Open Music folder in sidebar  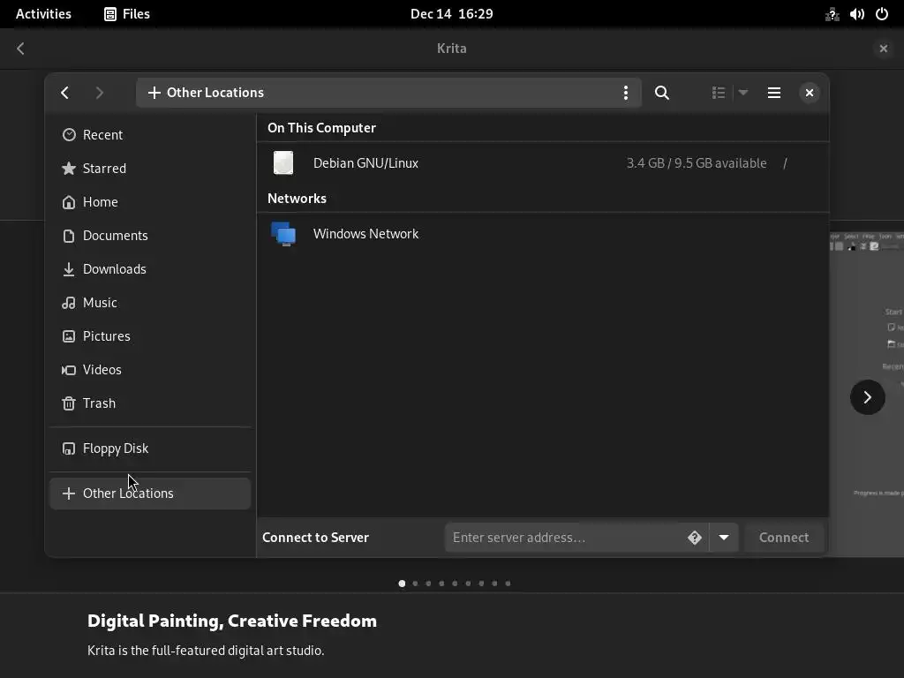pos(150,303)
